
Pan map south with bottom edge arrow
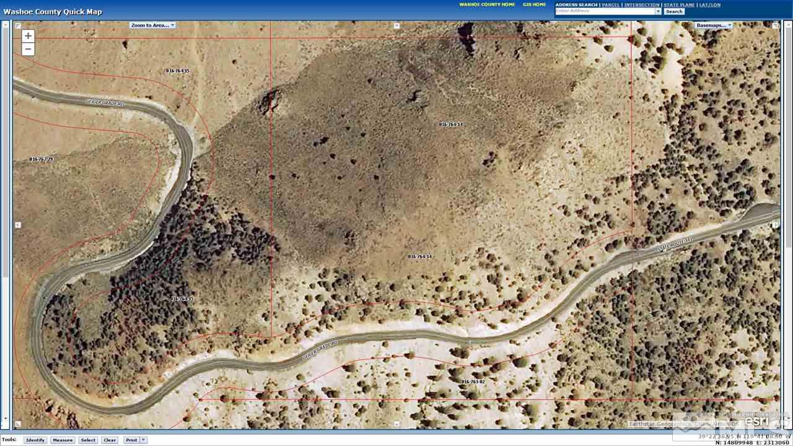[x=396, y=424]
